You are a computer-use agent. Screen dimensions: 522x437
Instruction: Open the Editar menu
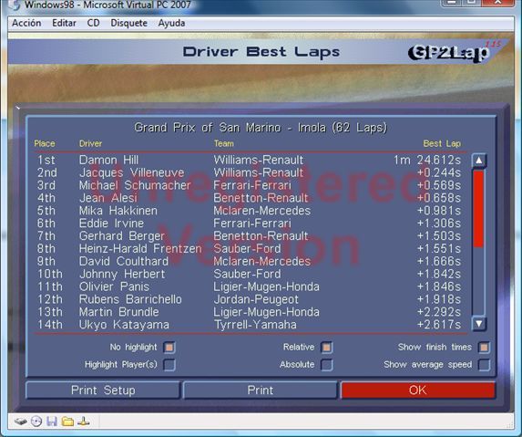(65, 23)
